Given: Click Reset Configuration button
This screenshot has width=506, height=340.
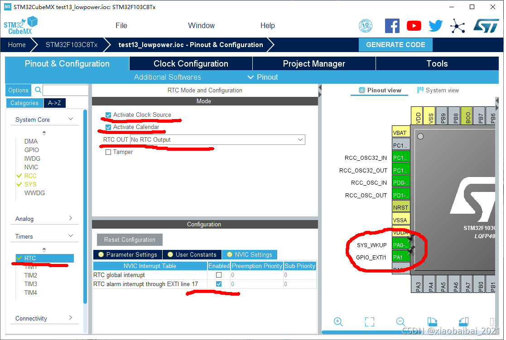Looking at the screenshot, I should click(130, 239).
